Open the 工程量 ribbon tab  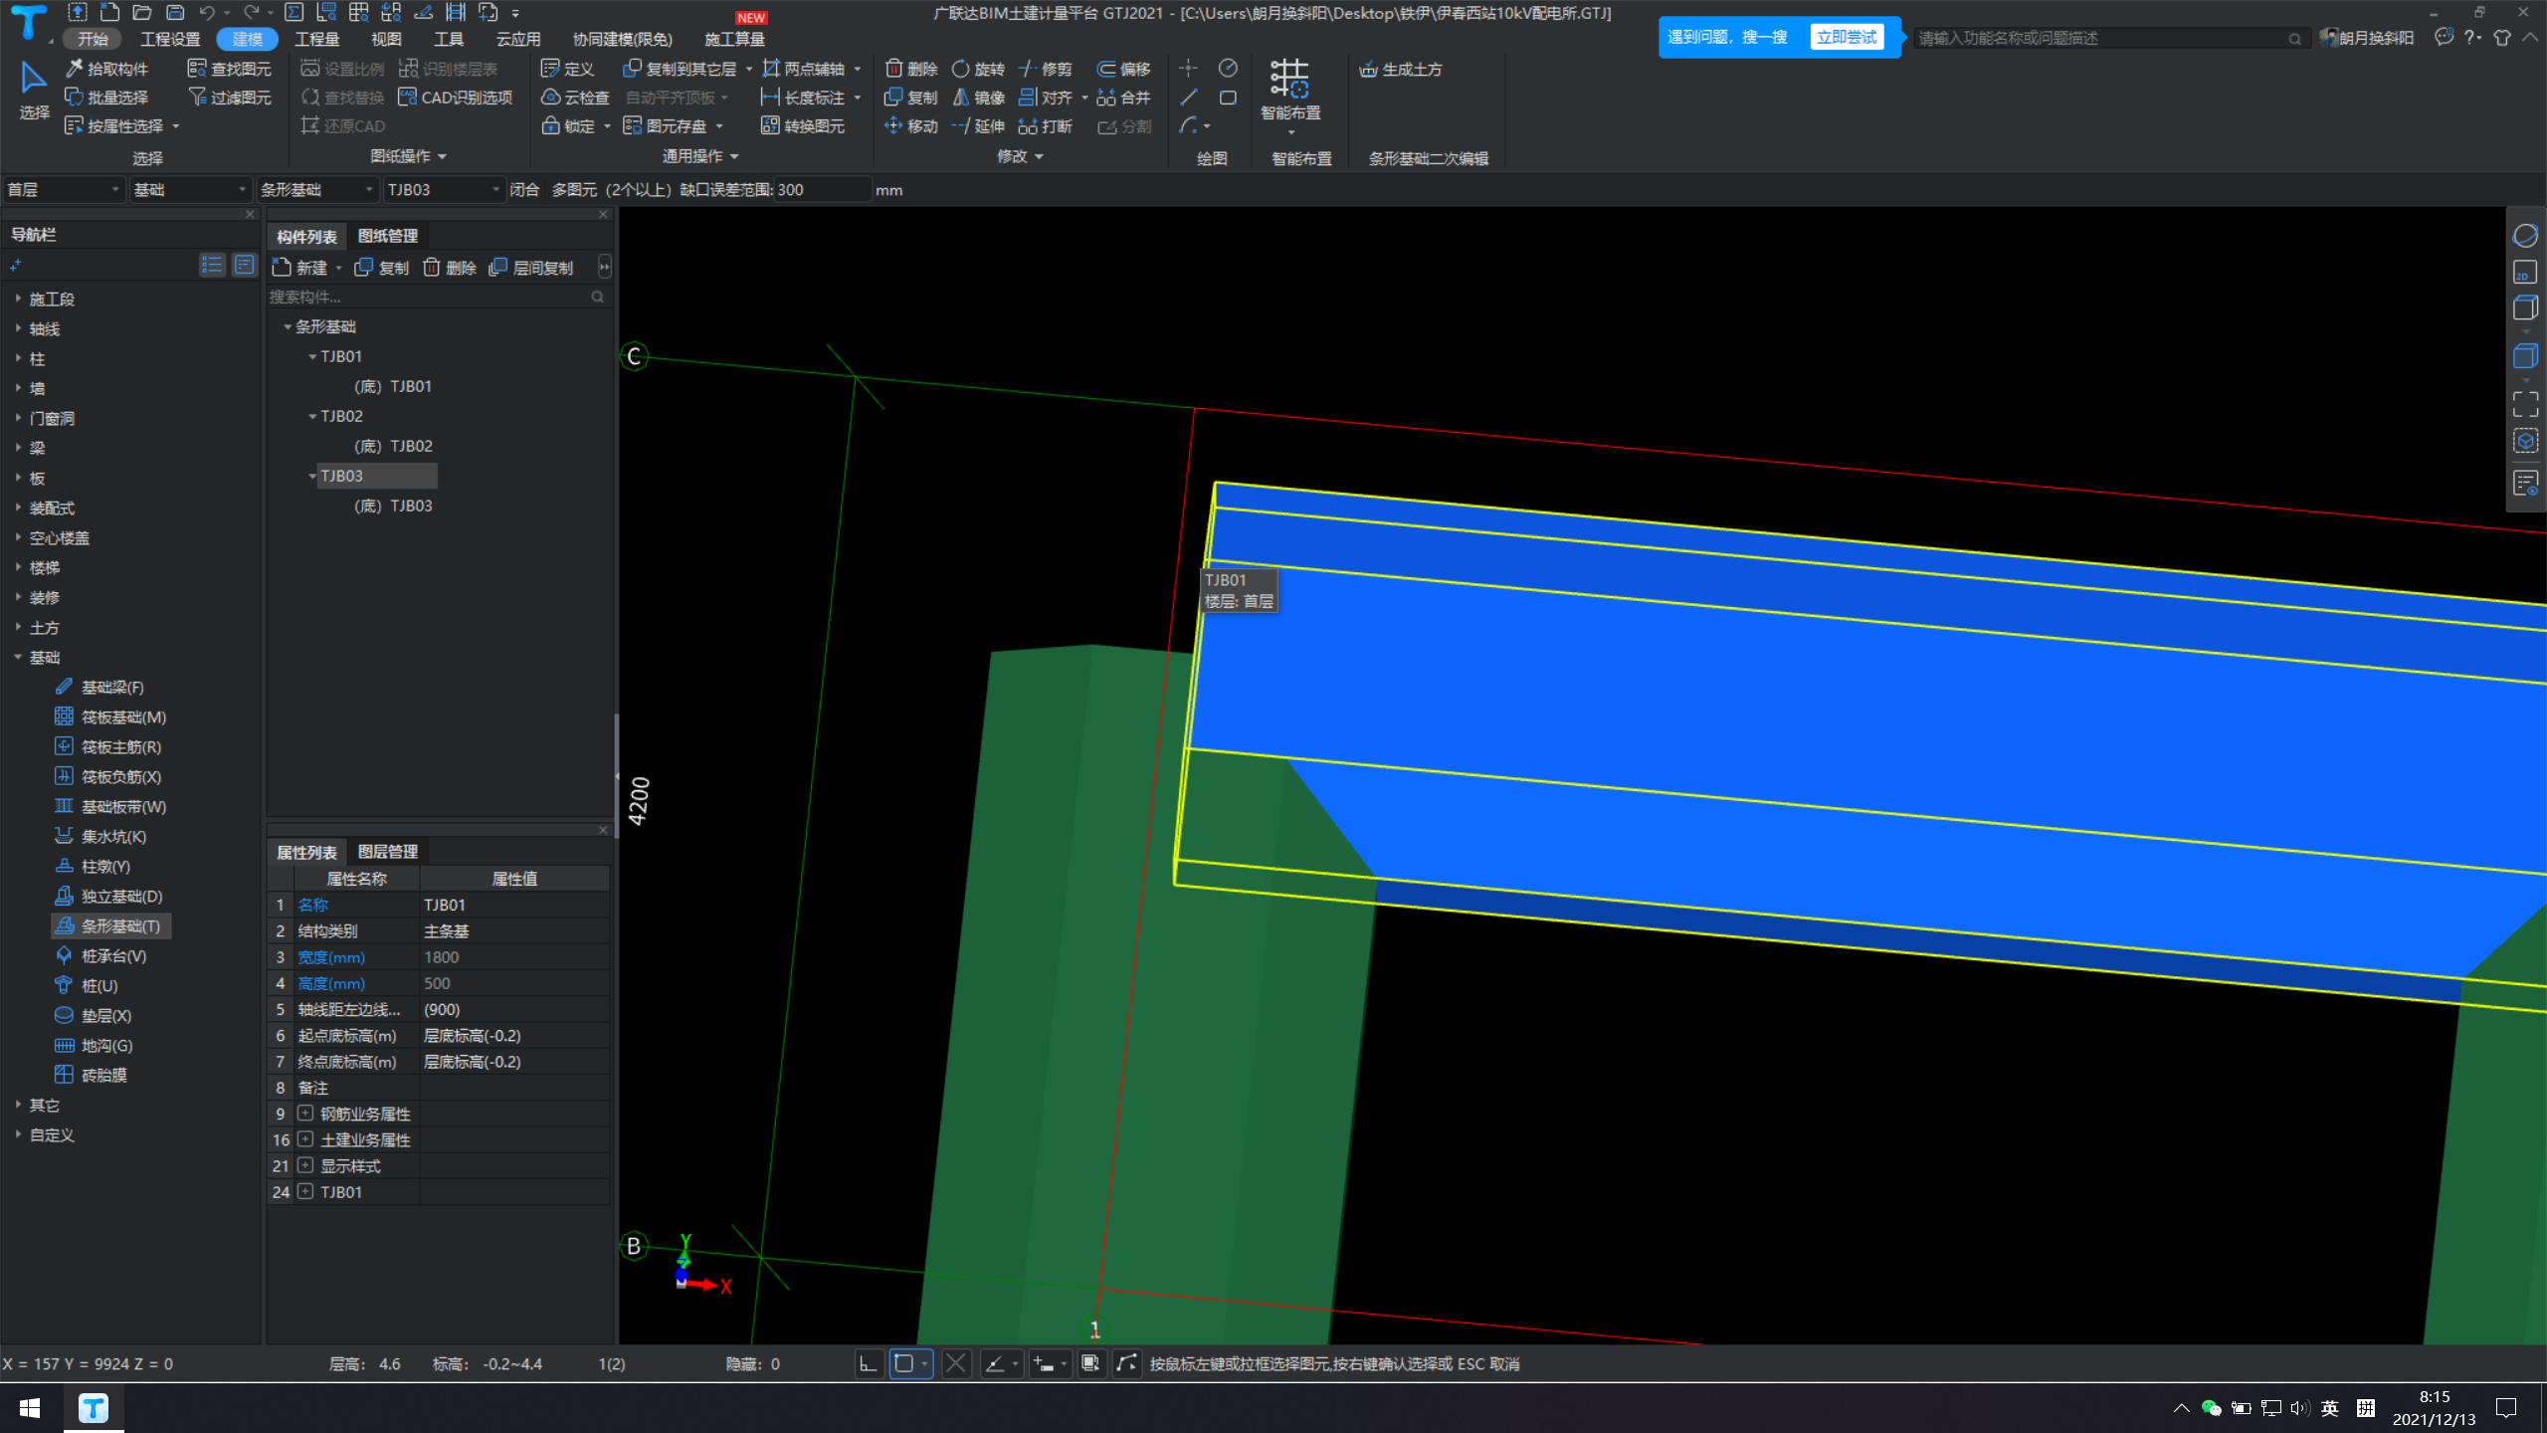(316, 39)
